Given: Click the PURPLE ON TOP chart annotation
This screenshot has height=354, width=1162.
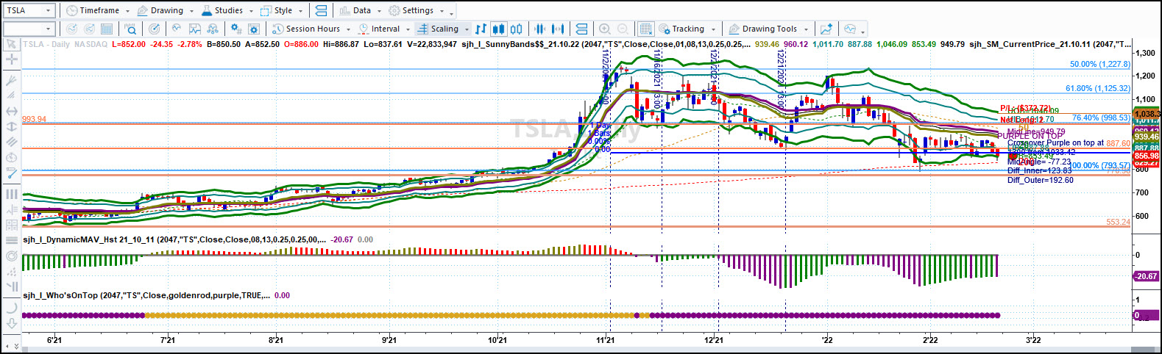Looking at the screenshot, I should coord(1030,136).
